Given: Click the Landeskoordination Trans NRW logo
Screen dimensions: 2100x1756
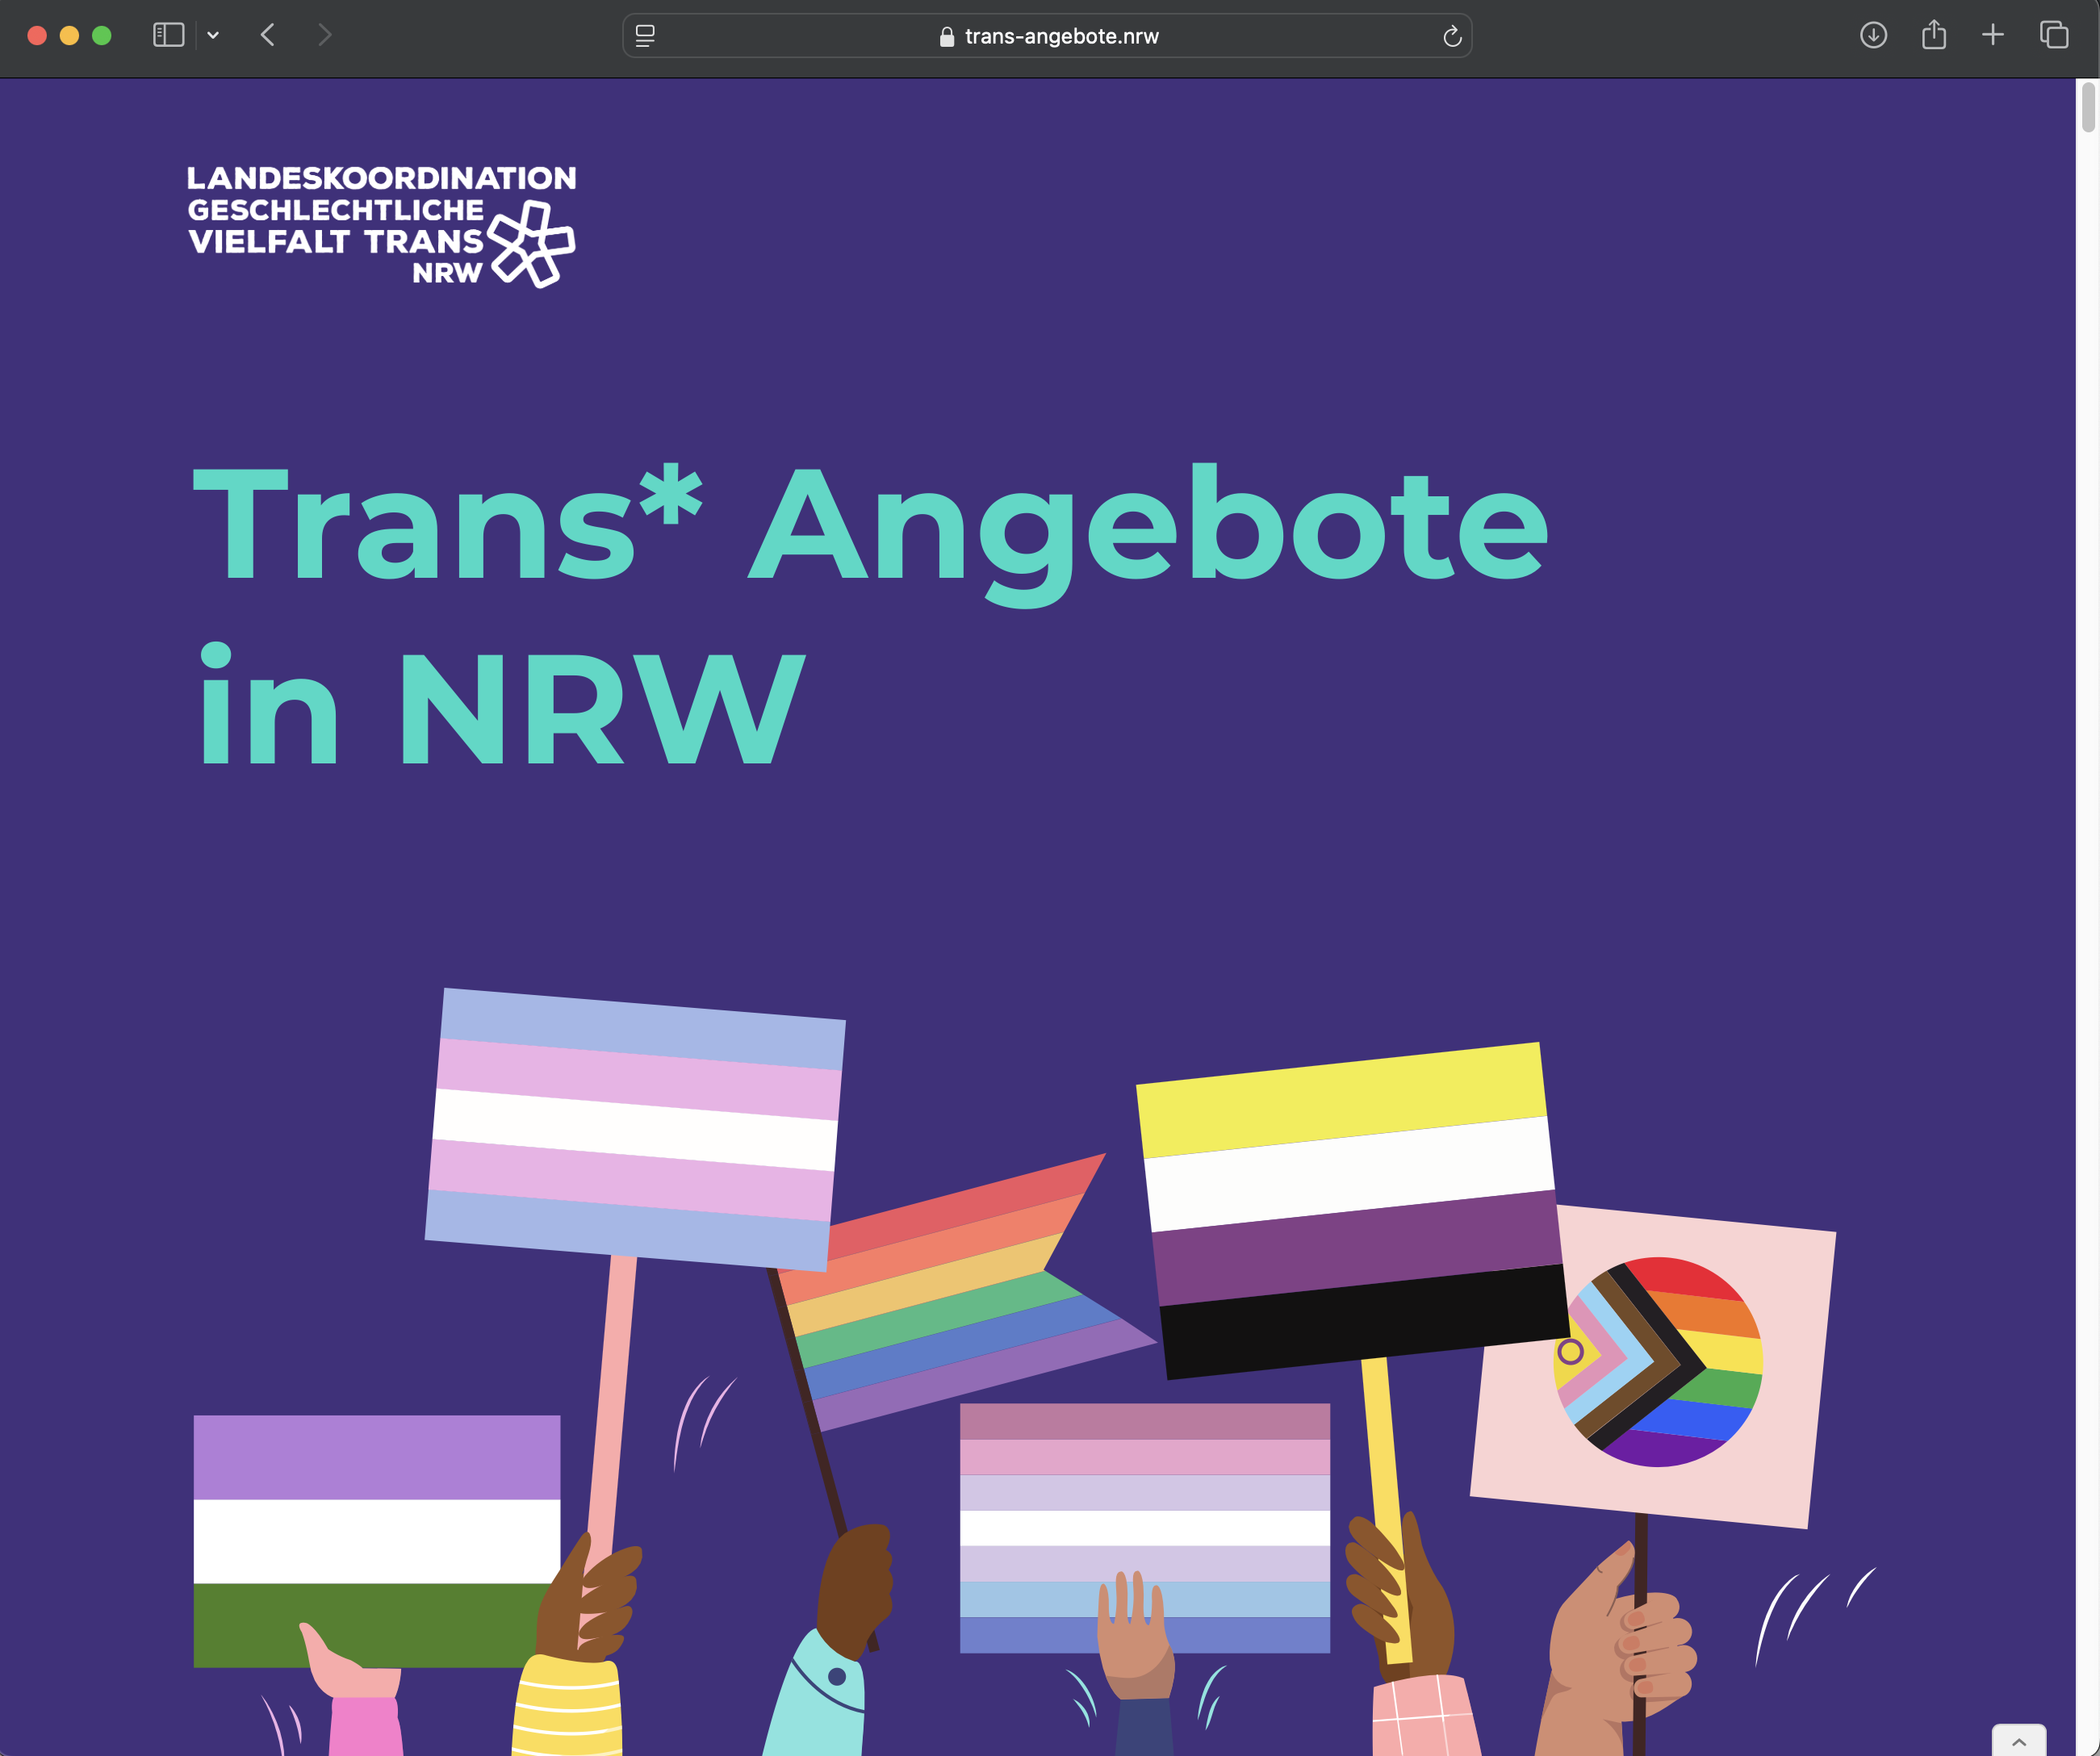Looking at the screenshot, I should (381, 226).
